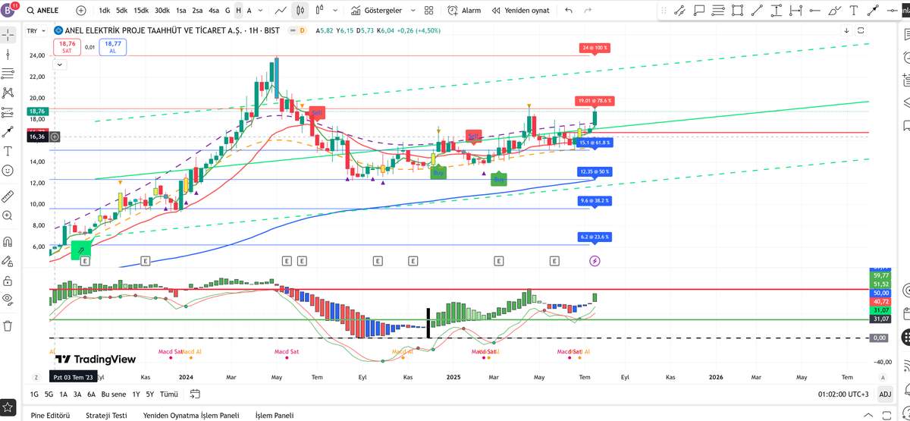This screenshot has height=421, width=910.
Task: Activate the zoom in tool
Action: (x=8, y=215)
